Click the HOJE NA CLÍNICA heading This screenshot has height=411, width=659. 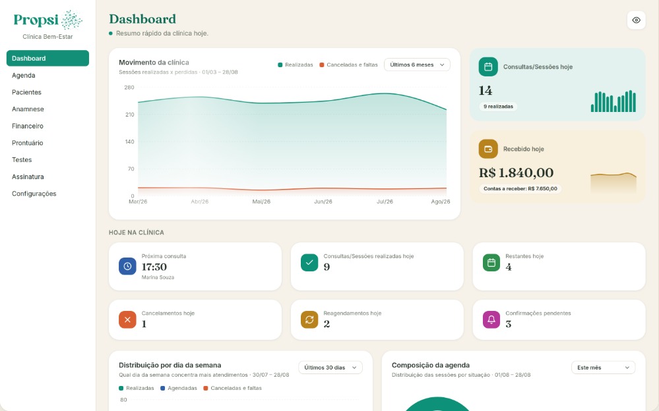coord(136,233)
